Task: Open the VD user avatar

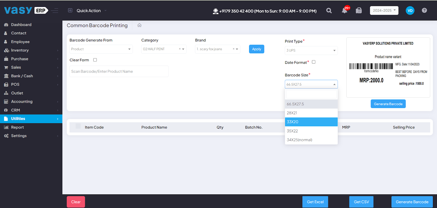Action: pyautogui.click(x=410, y=11)
